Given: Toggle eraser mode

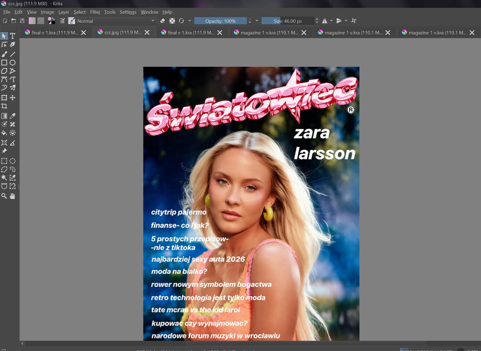Looking at the screenshot, I should [163, 21].
